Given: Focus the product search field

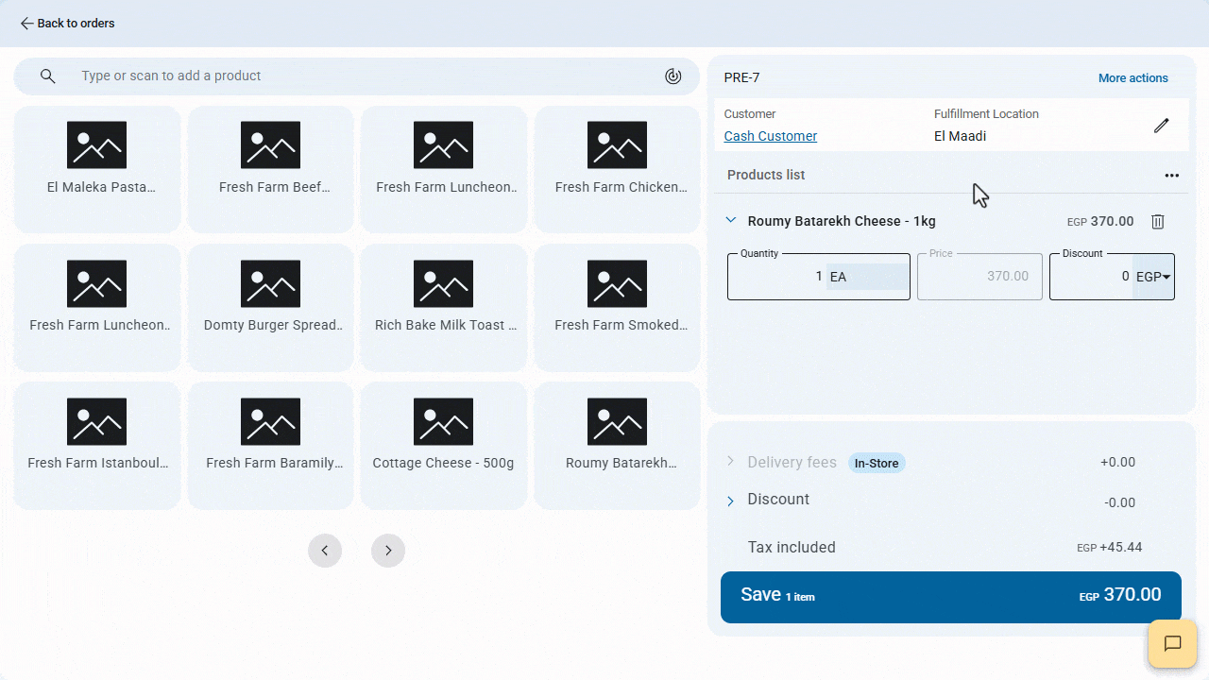Looking at the screenshot, I should [x=359, y=76].
